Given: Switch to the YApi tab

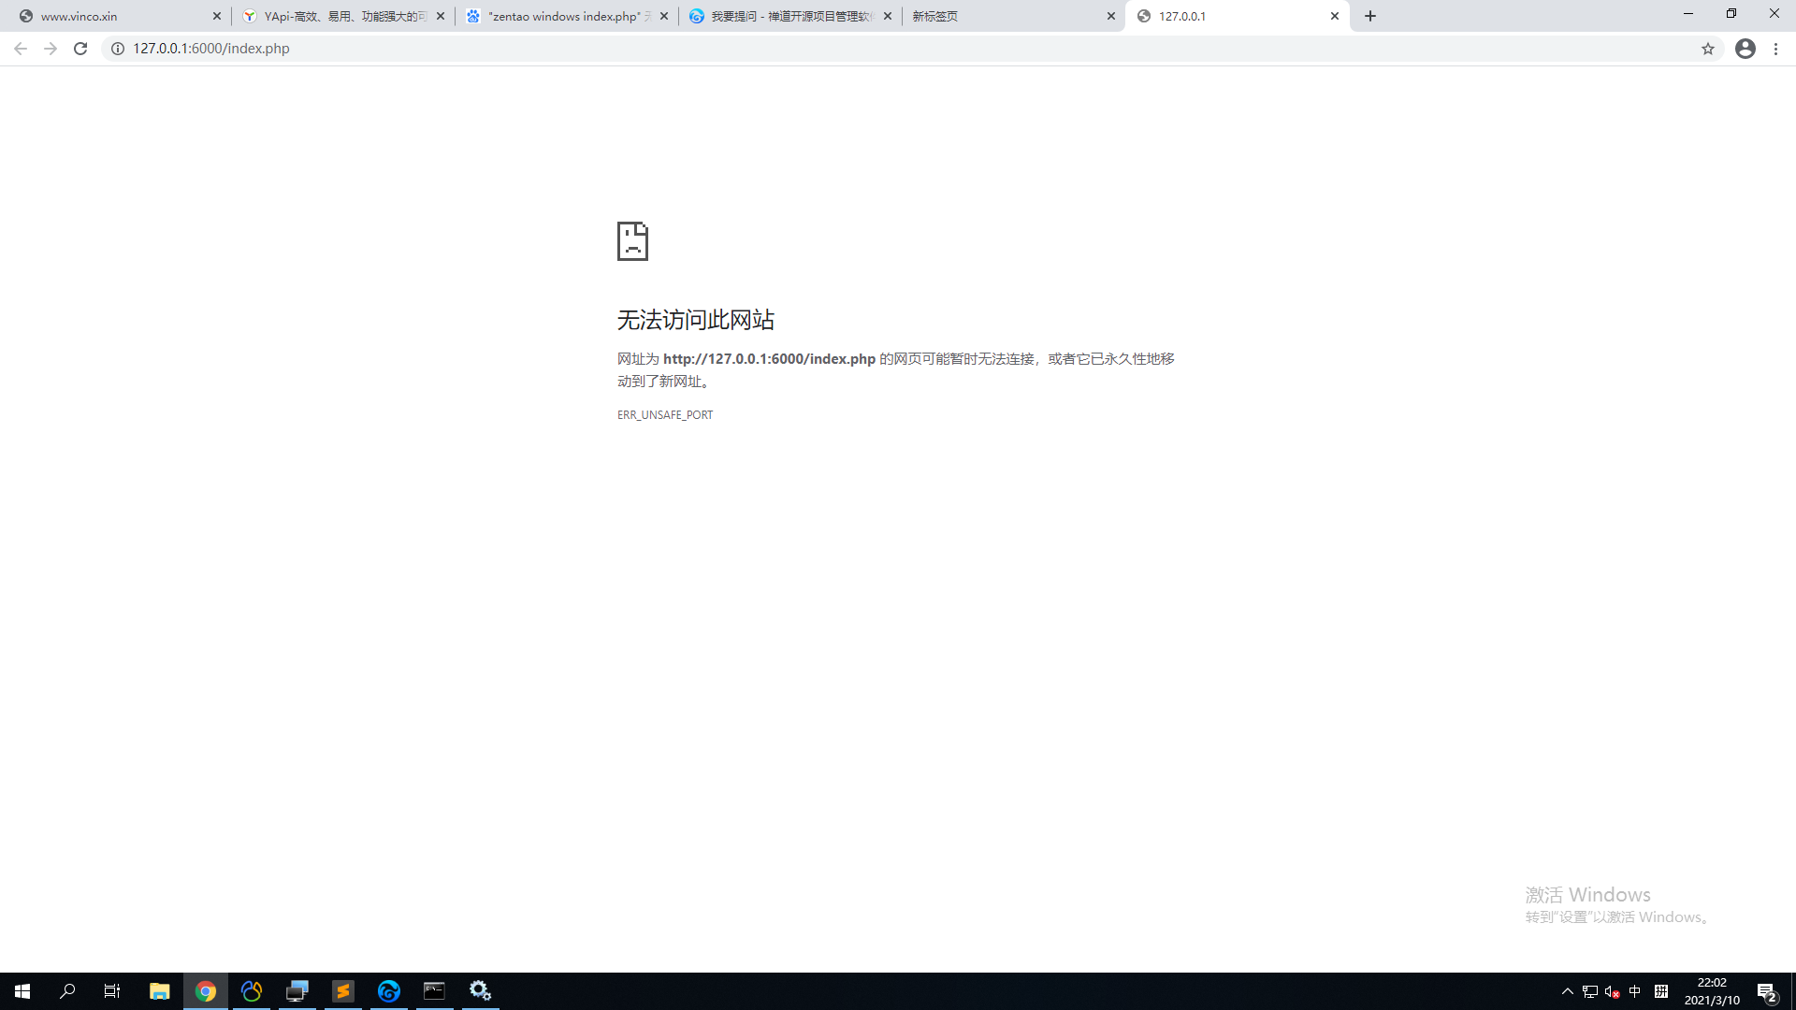Looking at the screenshot, I should pyautogui.click(x=337, y=16).
